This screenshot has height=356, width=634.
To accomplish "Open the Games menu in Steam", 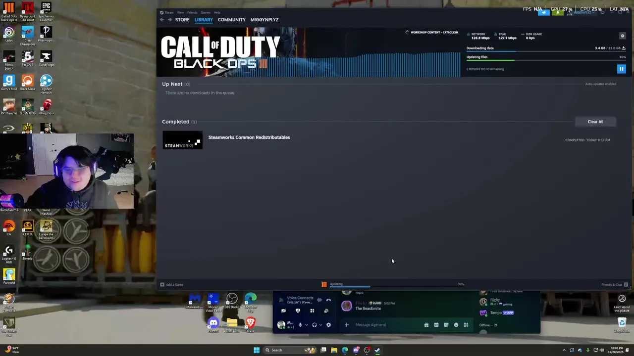I will [x=206, y=12].
